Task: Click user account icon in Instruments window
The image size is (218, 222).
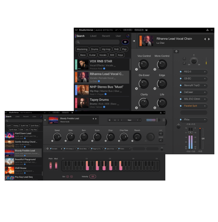Action: pos(161,112)
